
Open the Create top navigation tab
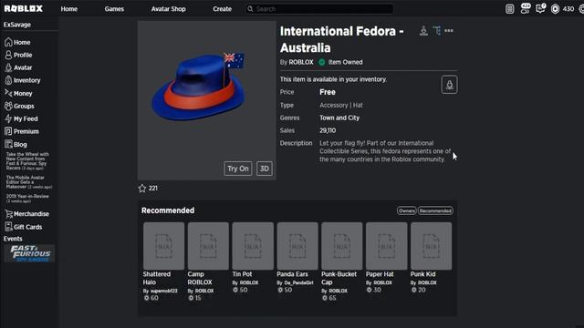pyautogui.click(x=222, y=9)
